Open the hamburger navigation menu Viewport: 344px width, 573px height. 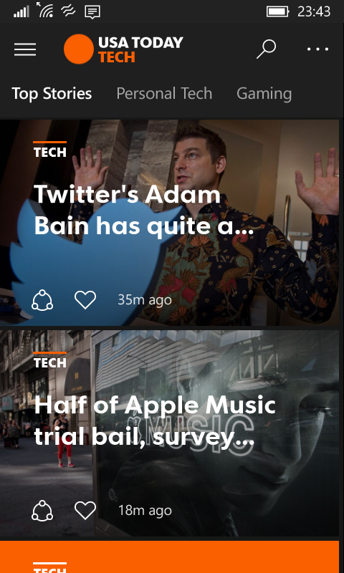(25, 49)
